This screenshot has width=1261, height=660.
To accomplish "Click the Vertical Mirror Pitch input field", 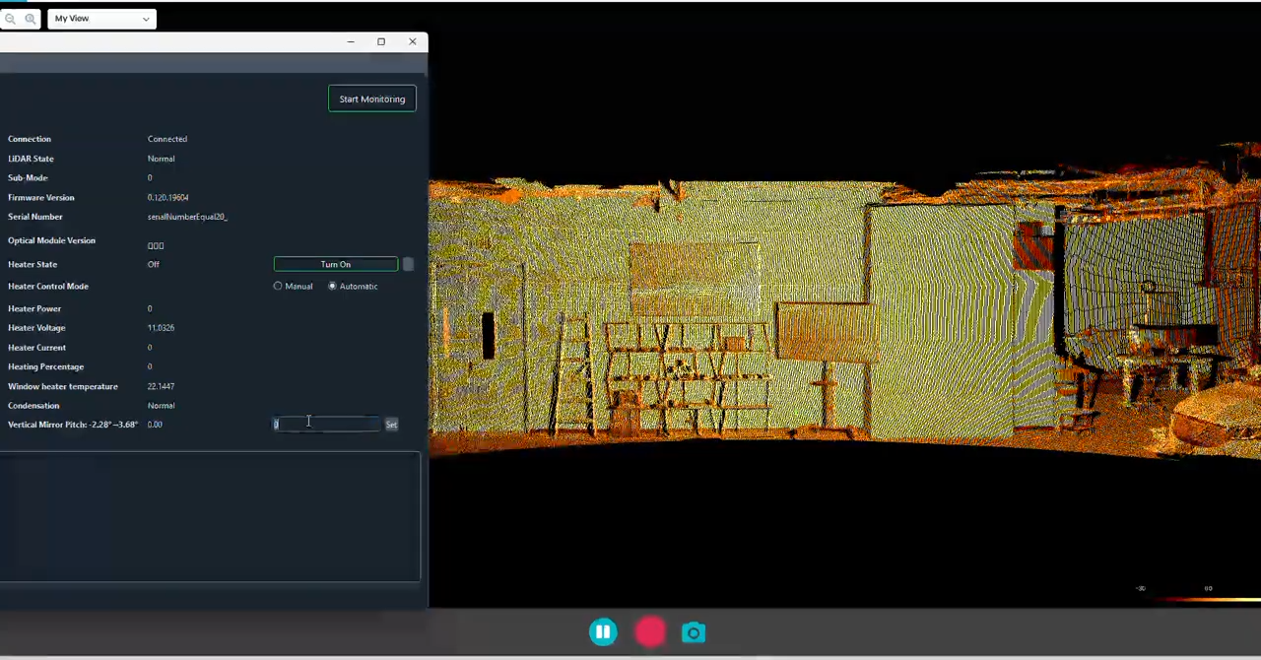I will pyautogui.click(x=326, y=424).
